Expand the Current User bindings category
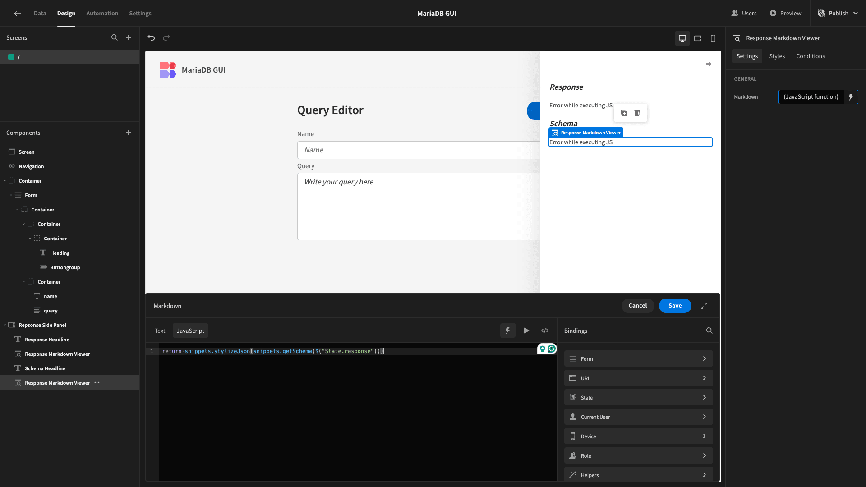The image size is (866, 487). [x=639, y=417]
